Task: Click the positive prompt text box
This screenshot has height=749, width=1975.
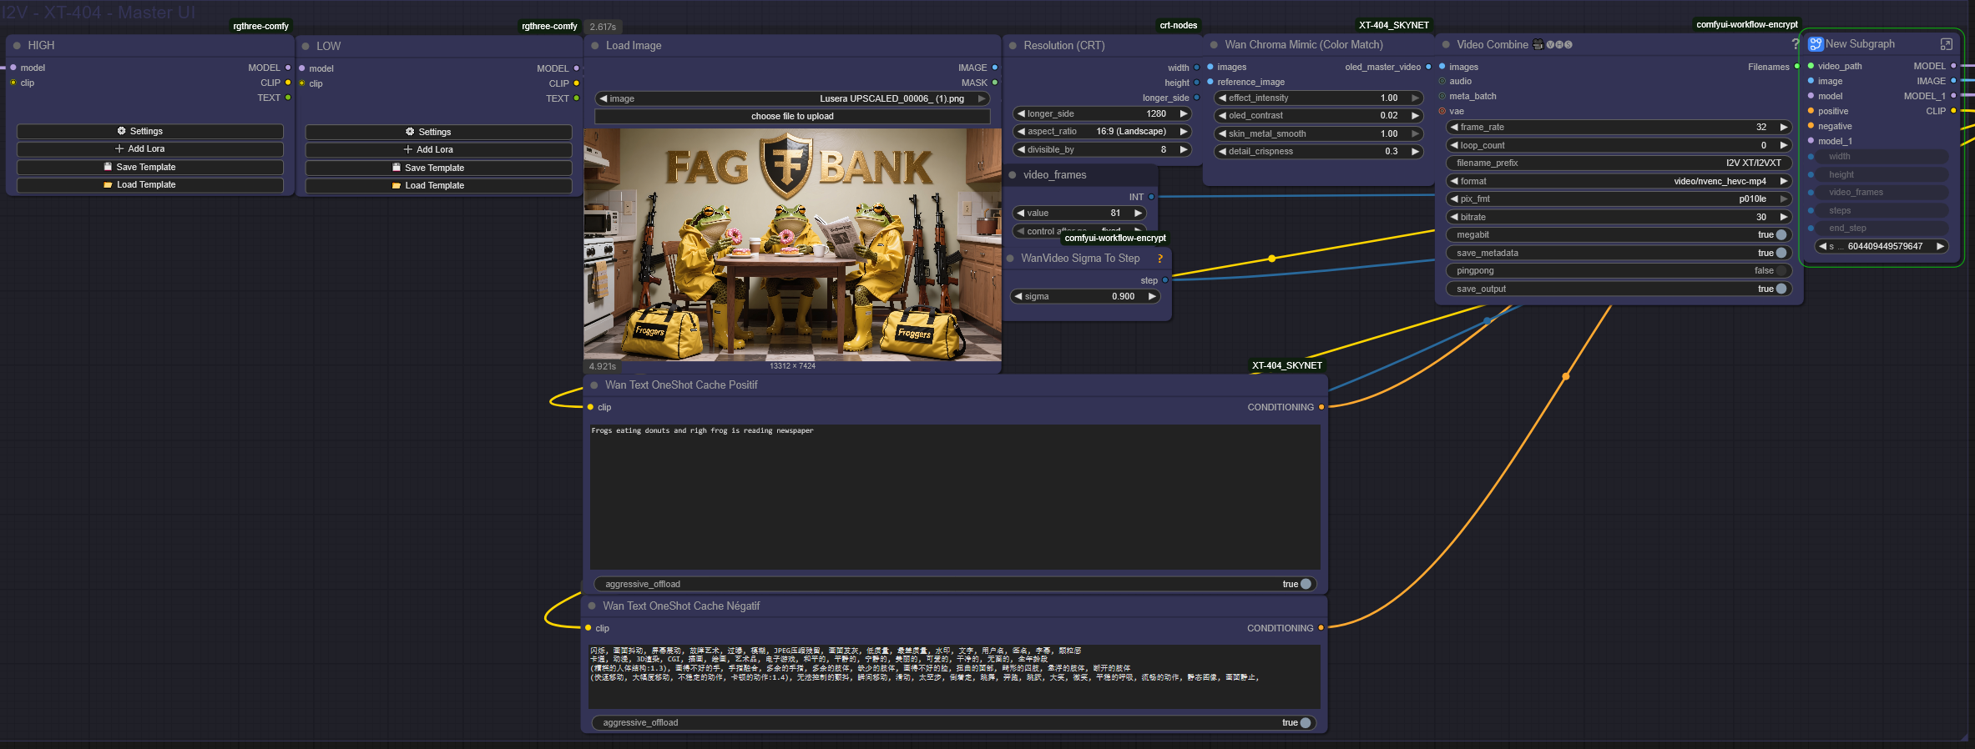Action: [954, 496]
